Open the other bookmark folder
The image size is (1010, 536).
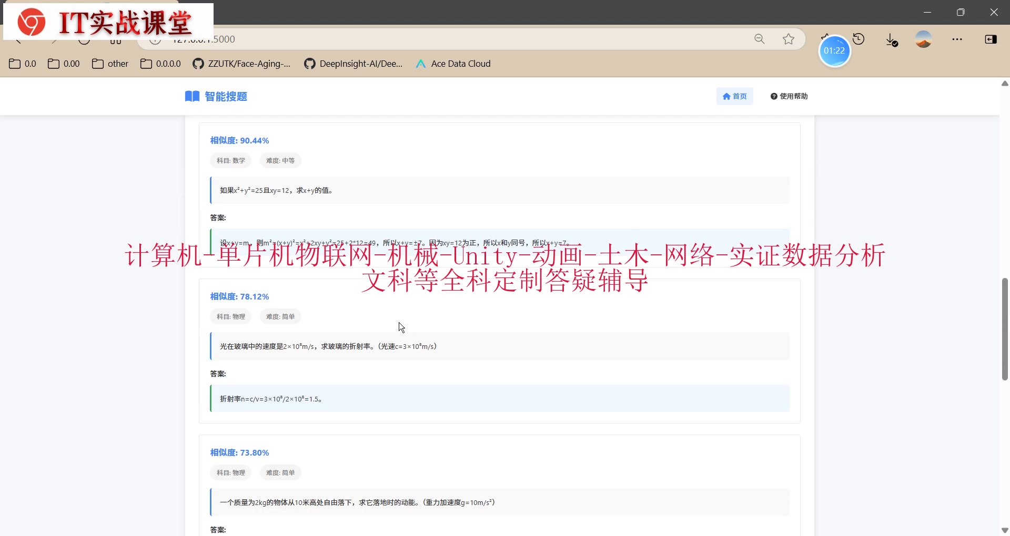click(x=110, y=64)
